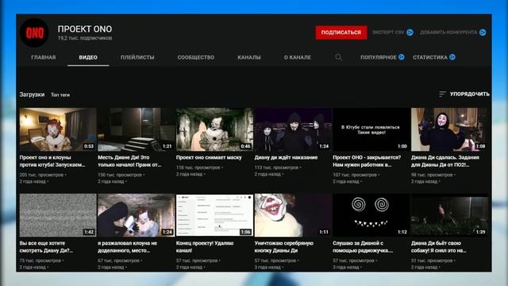
Task: Open the Статистика tab
Action: tap(430, 57)
